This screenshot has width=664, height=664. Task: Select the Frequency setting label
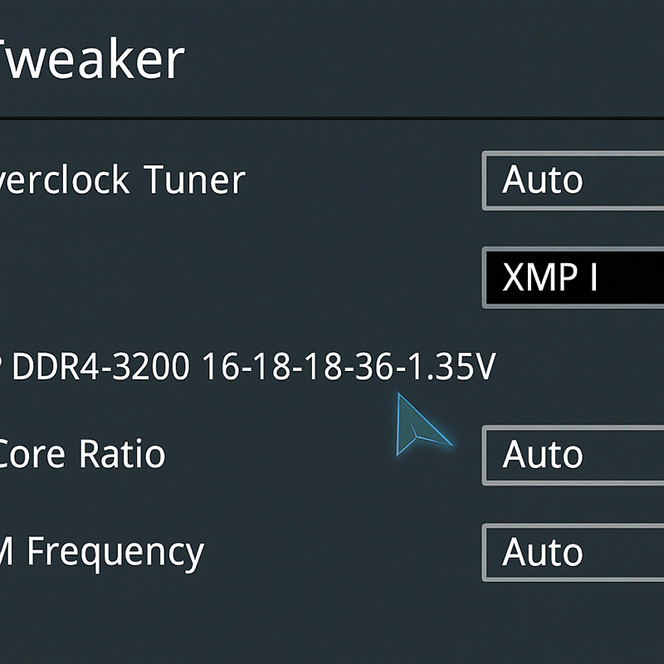click(x=103, y=552)
